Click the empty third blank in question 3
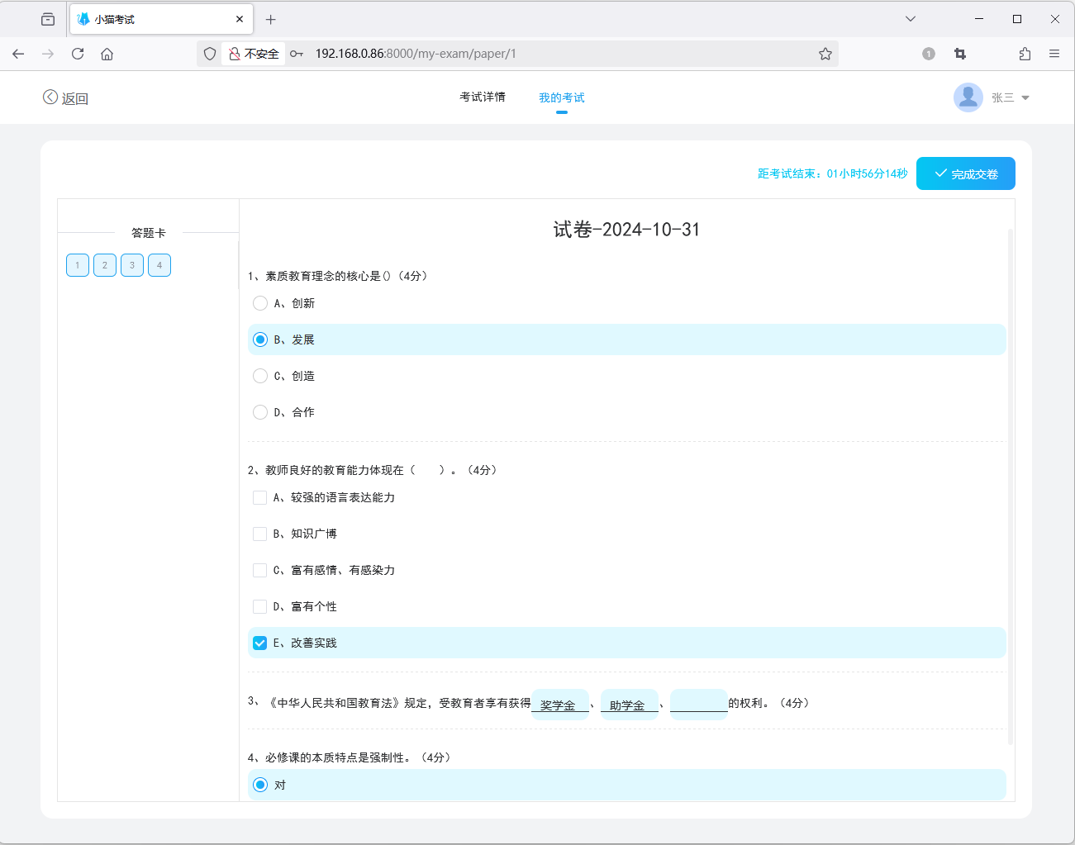The image size is (1075, 845). [698, 703]
